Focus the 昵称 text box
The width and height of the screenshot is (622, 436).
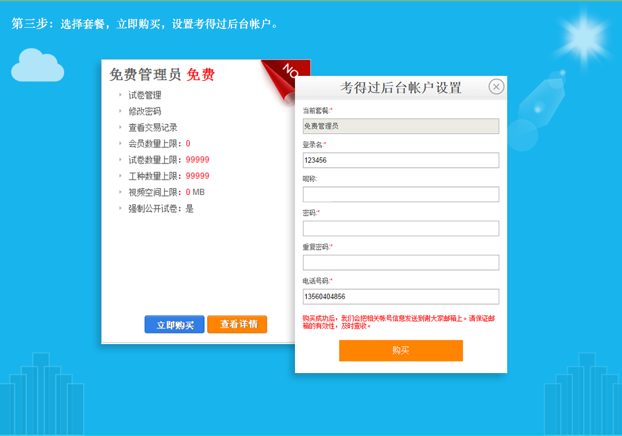pyautogui.click(x=400, y=194)
